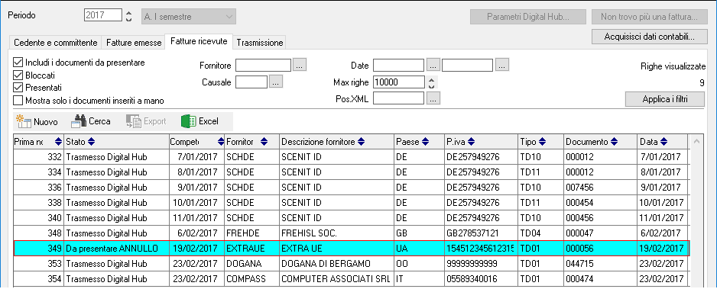Screen dimensions: 717x289
Task: Click EXTRA UE description cell
Action: [x=336, y=249]
